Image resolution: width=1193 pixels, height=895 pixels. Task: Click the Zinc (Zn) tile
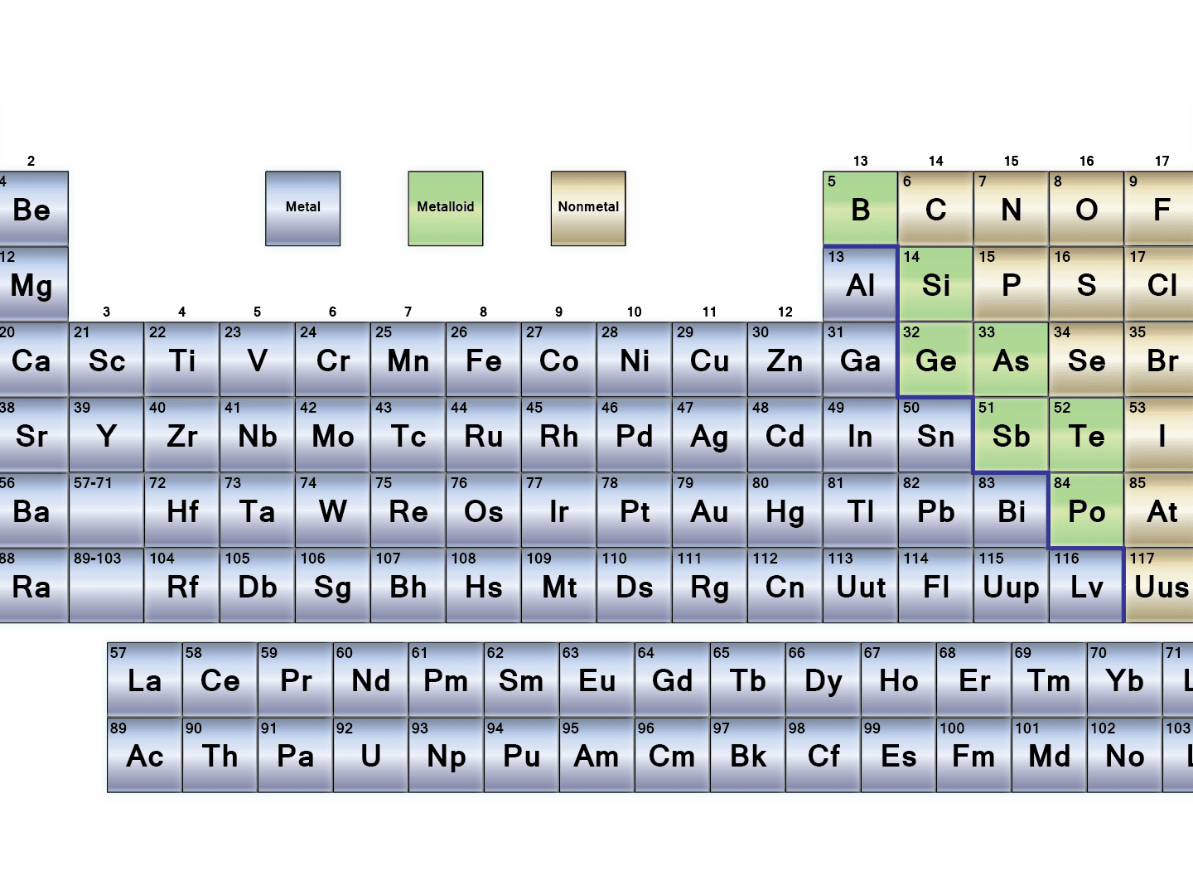click(785, 360)
